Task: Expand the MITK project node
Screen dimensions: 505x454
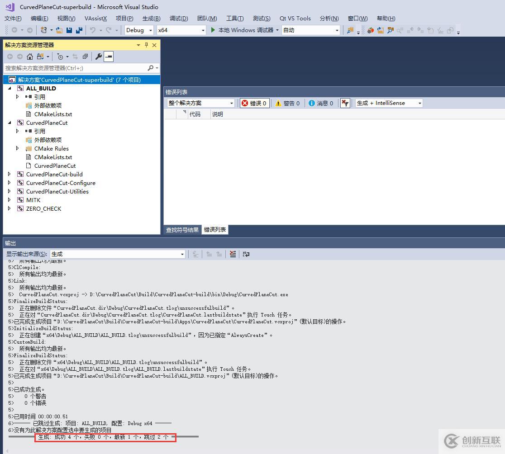Action: coord(10,200)
